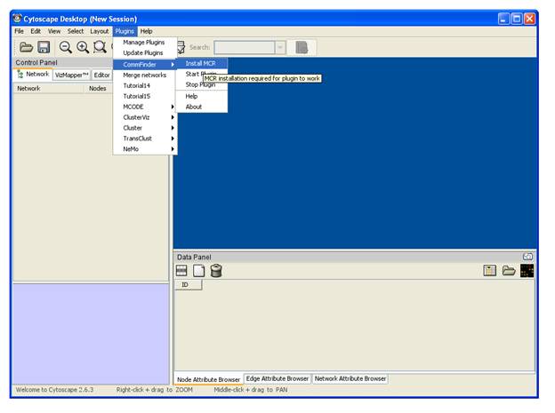Click the folder icon in Data Panel toolbar
This screenshot has height=413, width=555.
(509, 271)
